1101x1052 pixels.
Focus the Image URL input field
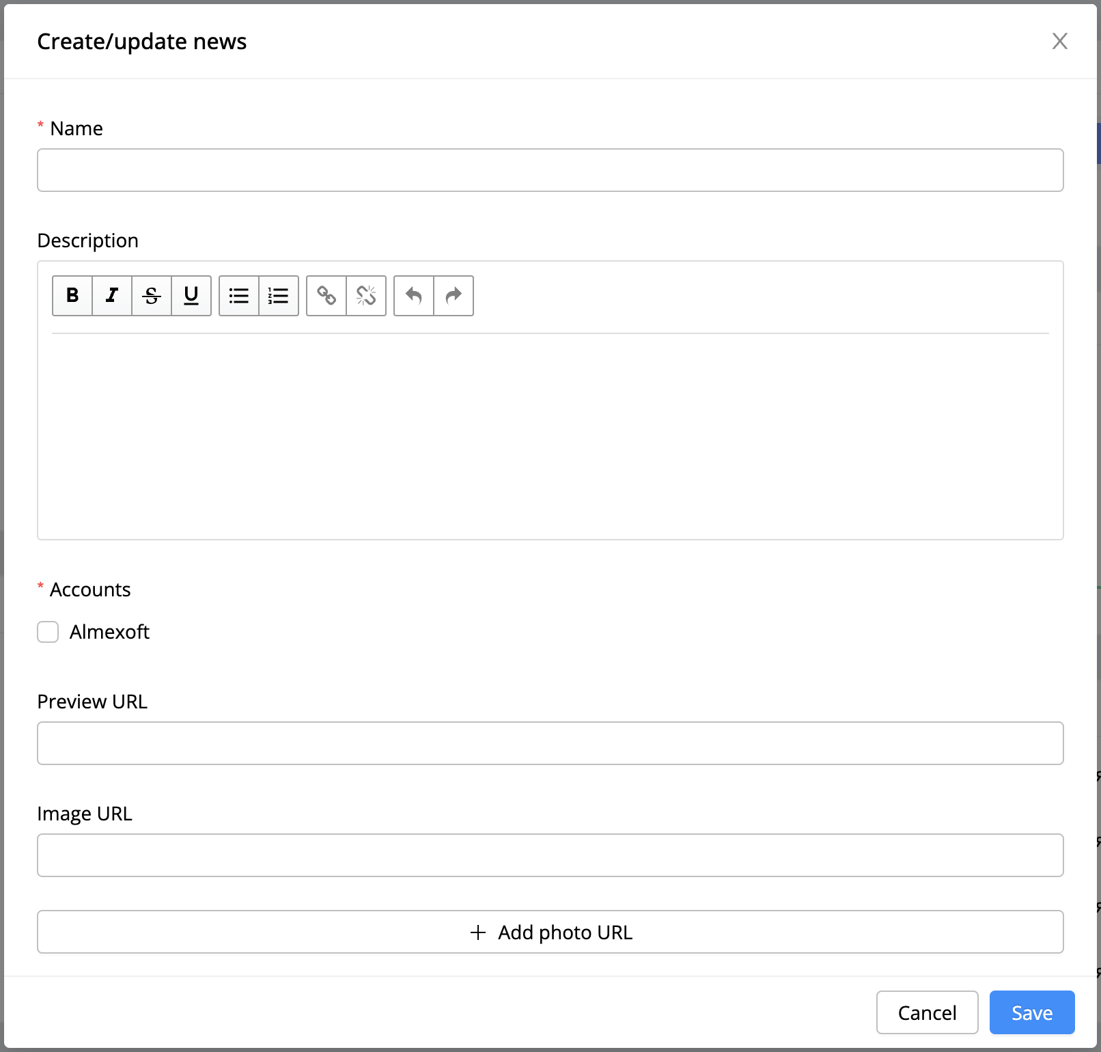point(550,855)
